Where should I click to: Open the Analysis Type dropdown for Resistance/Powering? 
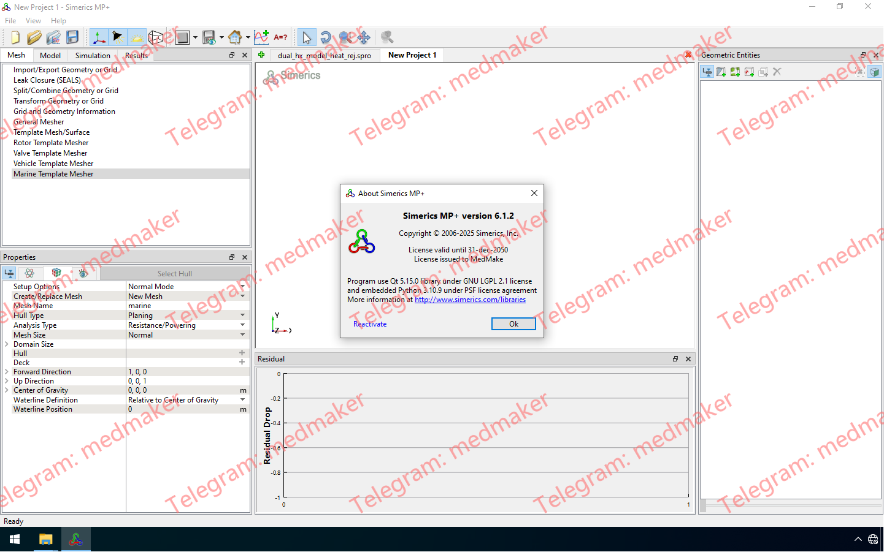click(x=187, y=325)
